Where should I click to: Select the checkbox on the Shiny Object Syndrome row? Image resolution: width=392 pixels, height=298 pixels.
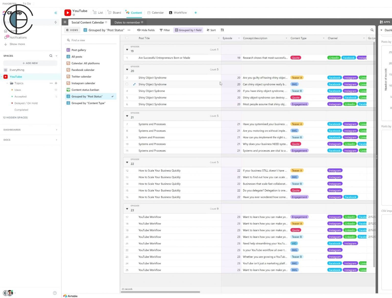pyautogui.click(x=127, y=84)
